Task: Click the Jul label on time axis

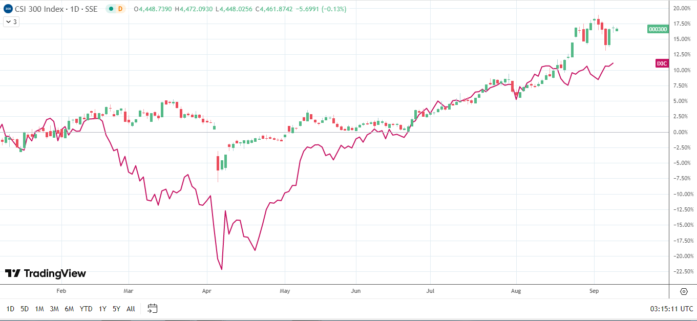Action: (x=430, y=291)
